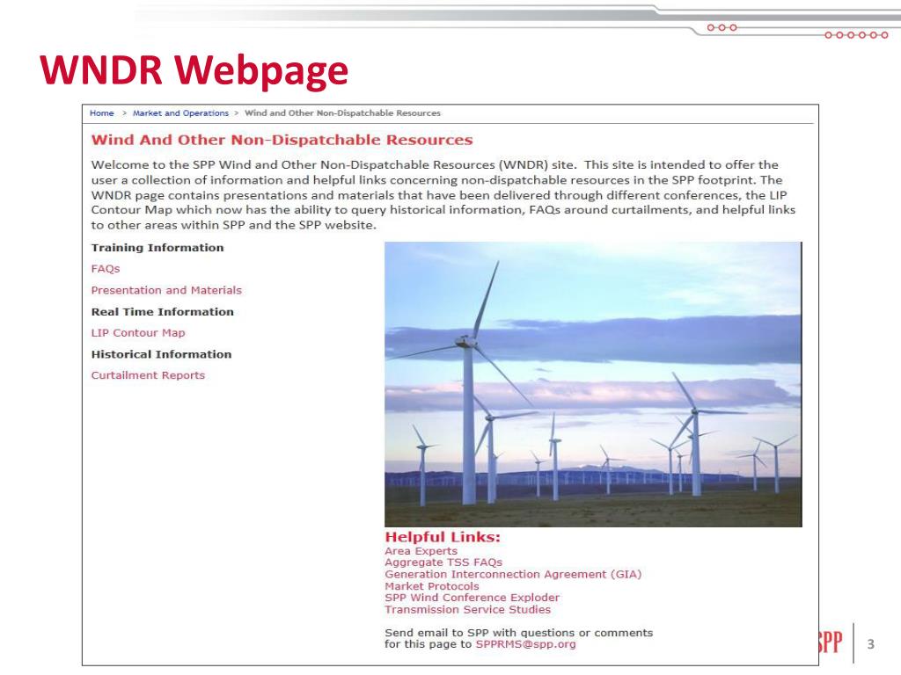
Task: Open Presentation and Materials link
Action: [166, 290]
